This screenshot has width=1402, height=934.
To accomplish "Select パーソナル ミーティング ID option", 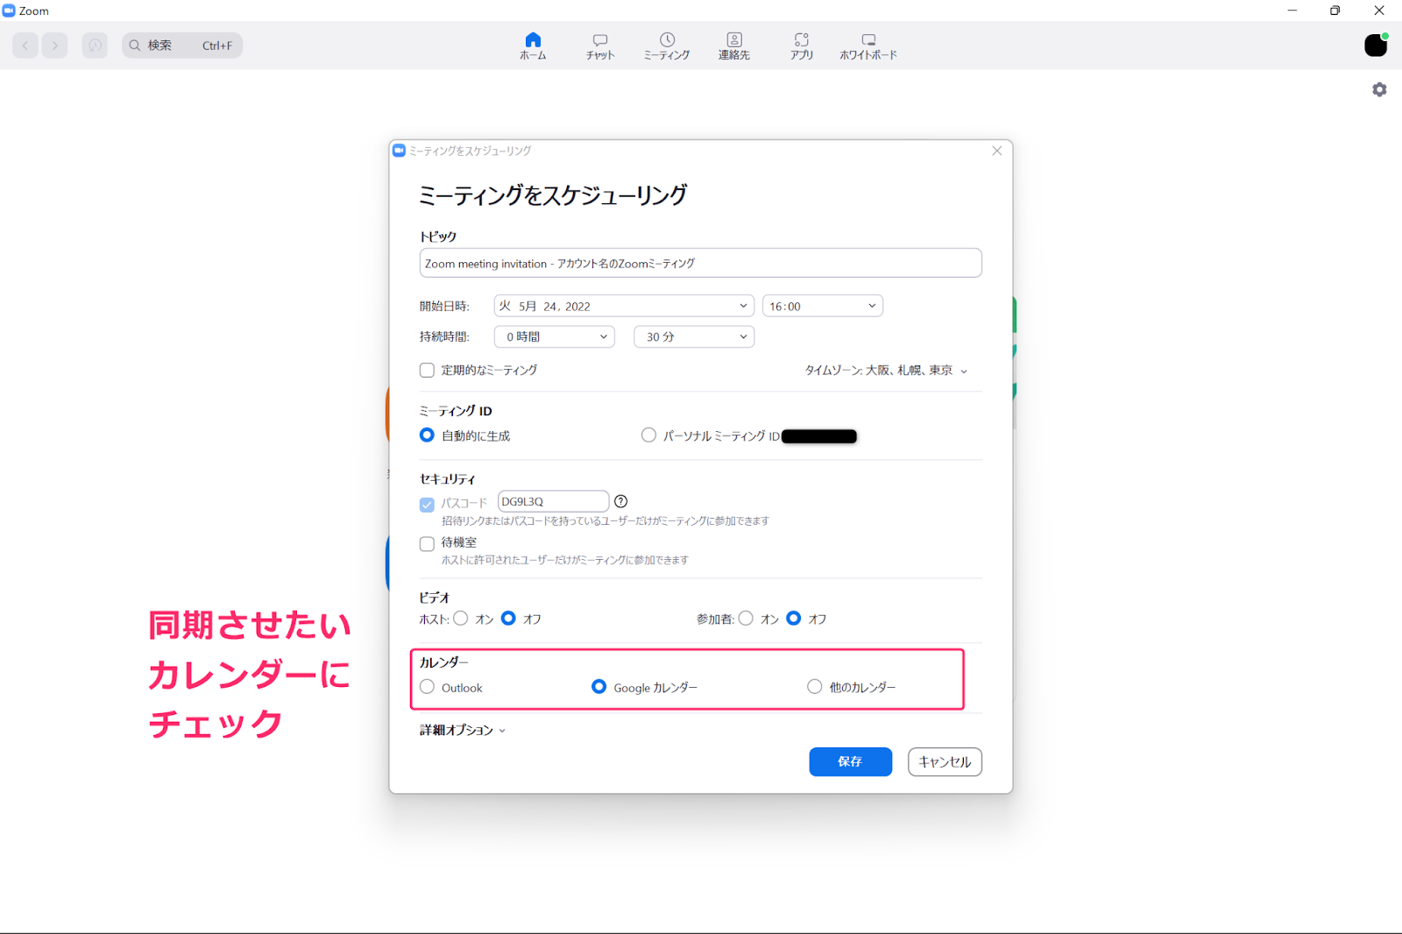I will pyautogui.click(x=648, y=435).
